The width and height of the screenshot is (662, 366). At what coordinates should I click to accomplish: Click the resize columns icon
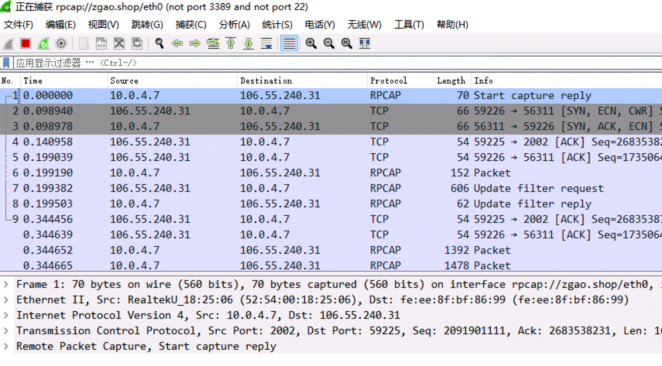365,43
